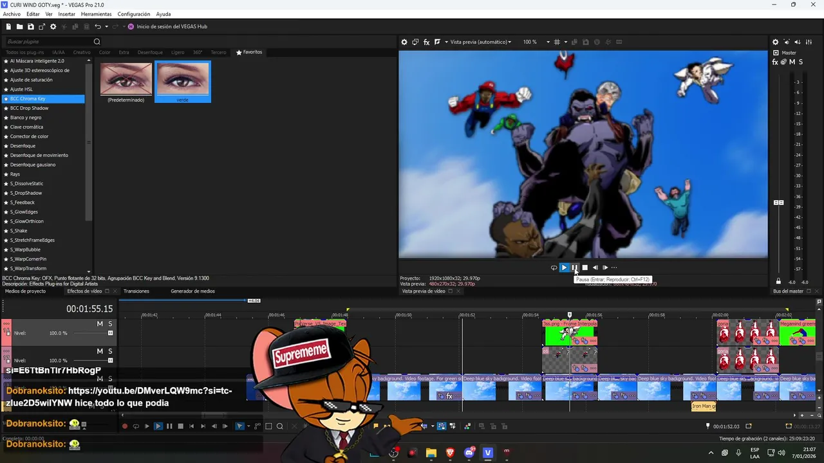Open a project via folder icon
The height and width of the screenshot is (463, 824).
(x=19, y=26)
